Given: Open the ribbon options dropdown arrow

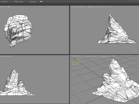Looking at the screenshot, I should [43, 2].
